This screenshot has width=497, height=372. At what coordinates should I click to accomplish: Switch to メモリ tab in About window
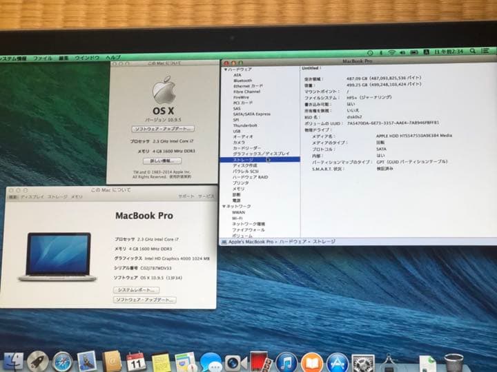point(77,197)
